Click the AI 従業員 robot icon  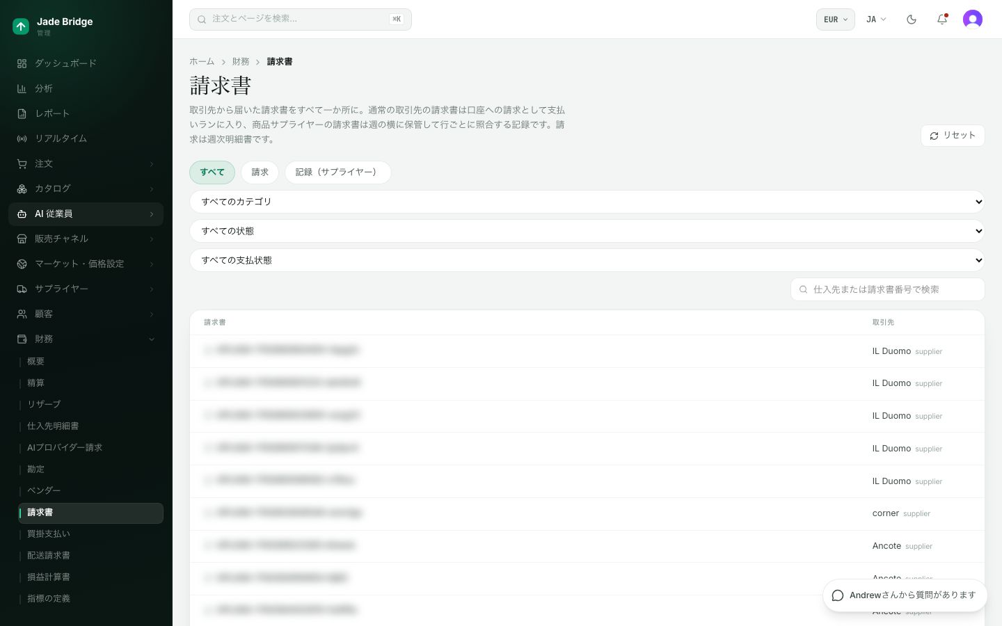22,214
